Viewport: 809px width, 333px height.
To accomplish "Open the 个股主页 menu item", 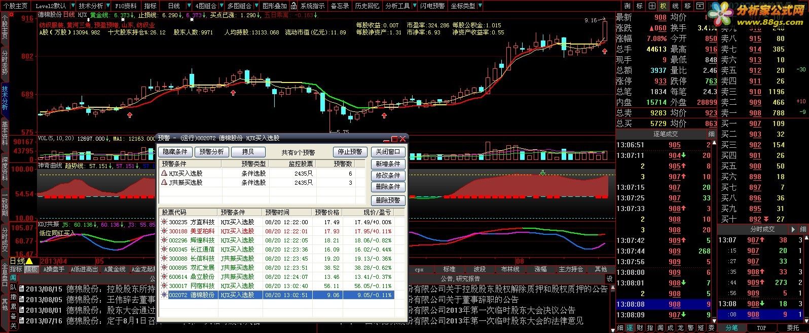I will tap(15, 6).
